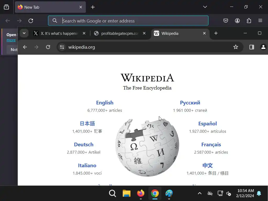Open notification bell in the taskbar
This screenshot has height=201, width=268.
[259, 193]
